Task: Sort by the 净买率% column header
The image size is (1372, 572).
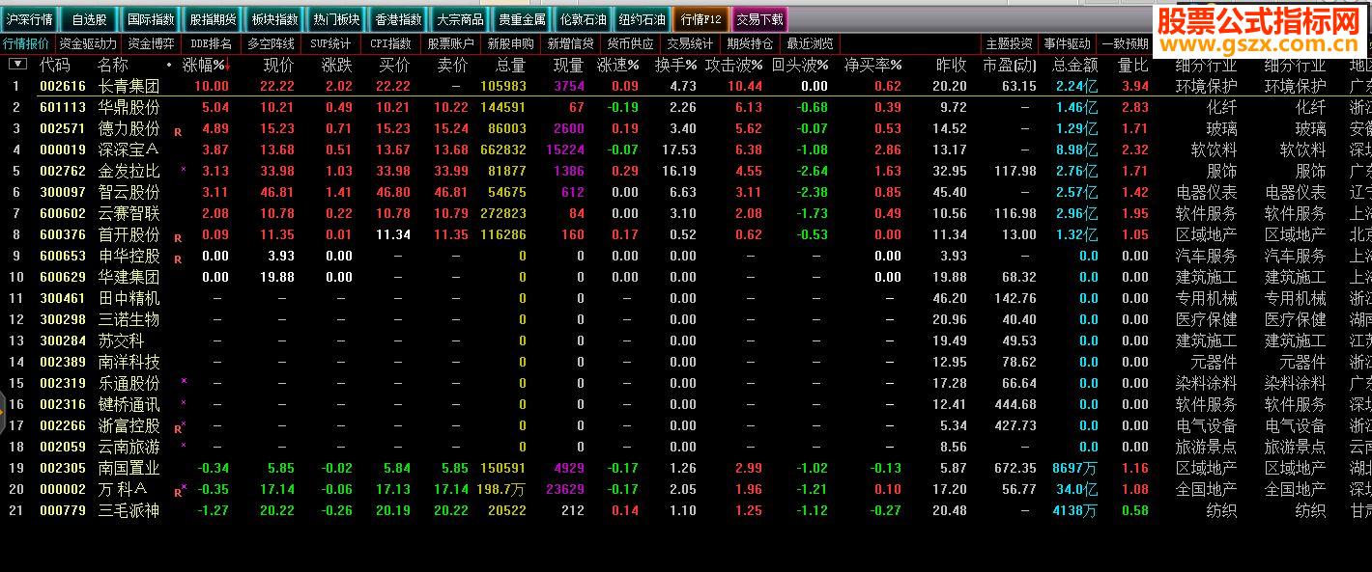Action: [x=873, y=65]
